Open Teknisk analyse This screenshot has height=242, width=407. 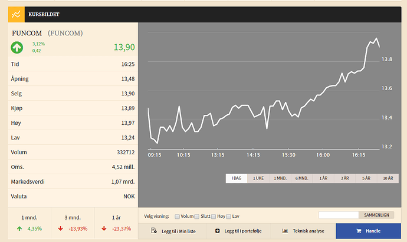click(303, 231)
